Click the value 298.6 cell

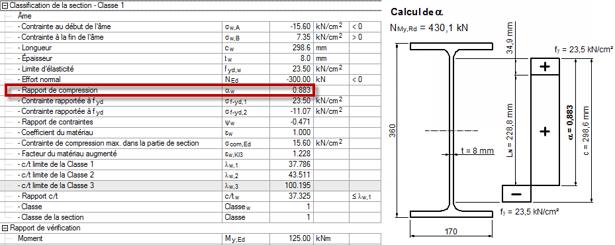tap(291, 48)
